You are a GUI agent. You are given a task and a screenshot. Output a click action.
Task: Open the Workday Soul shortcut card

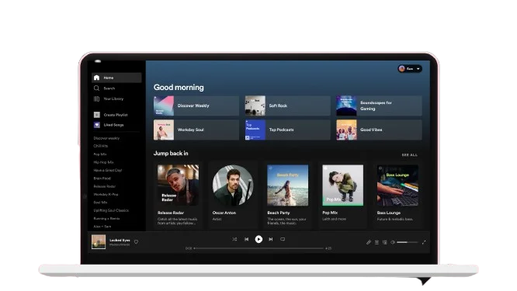[196, 130]
